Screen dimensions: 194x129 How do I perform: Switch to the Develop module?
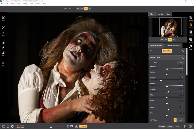tap(191, 26)
